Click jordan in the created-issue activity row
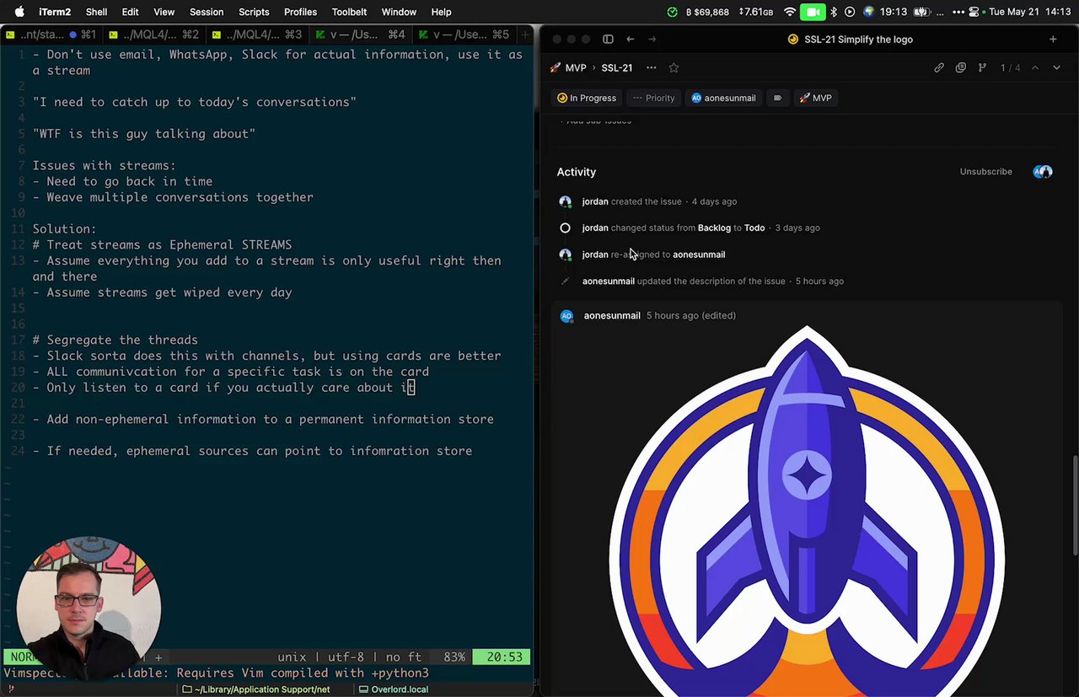 (x=595, y=201)
